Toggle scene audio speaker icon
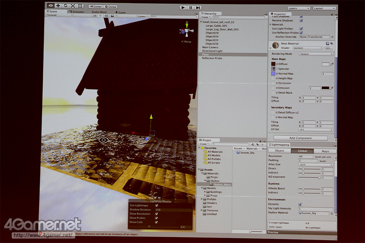This screenshot has height=243, width=365. coord(106,16)
